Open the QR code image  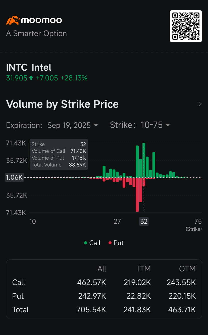pos(186,26)
